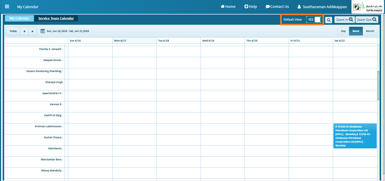Switch to Service Team Calendar tab

point(56,18)
